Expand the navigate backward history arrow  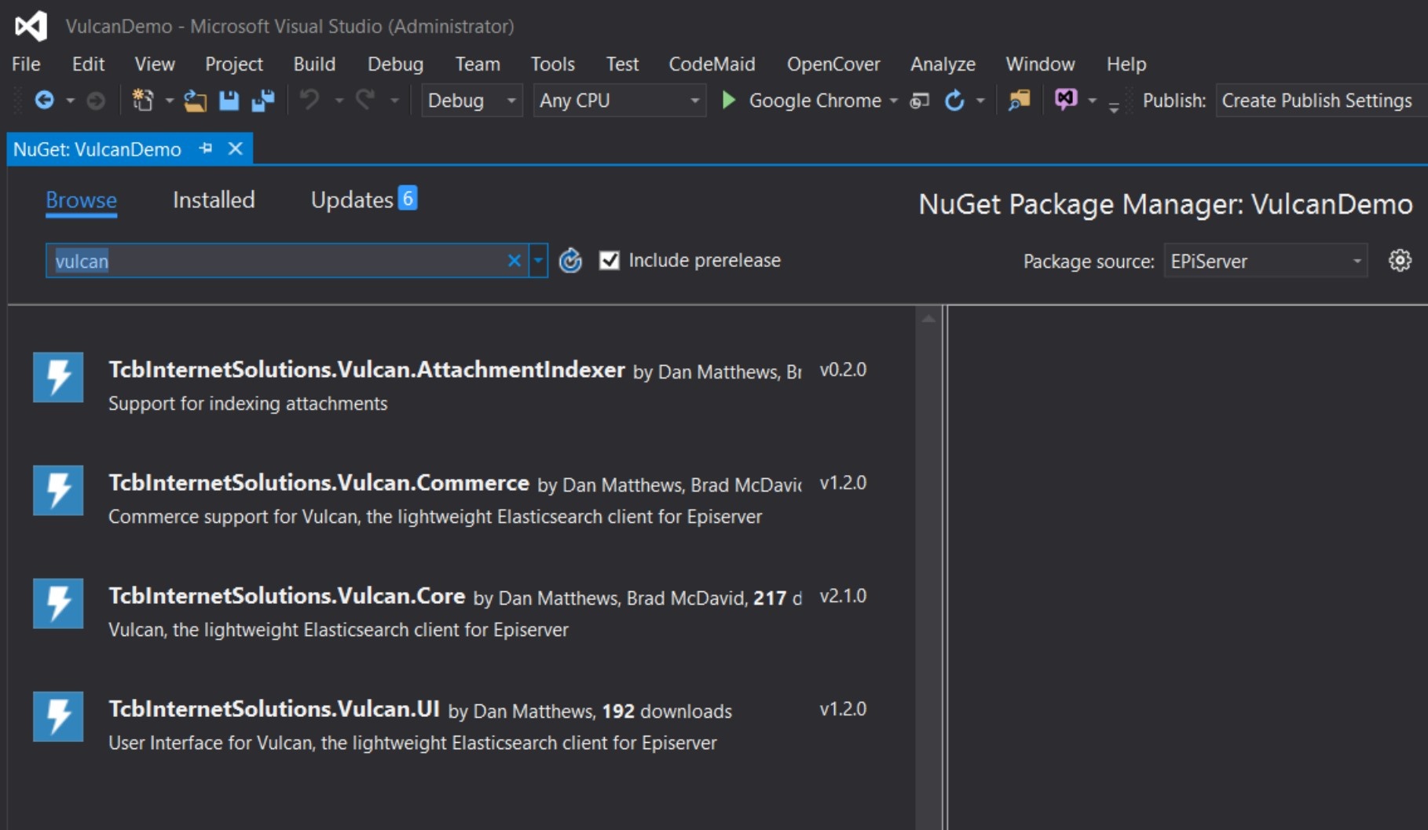pyautogui.click(x=70, y=101)
